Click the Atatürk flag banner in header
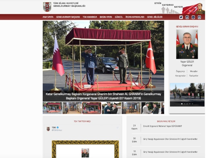206x158 pixels. tap(193, 8)
